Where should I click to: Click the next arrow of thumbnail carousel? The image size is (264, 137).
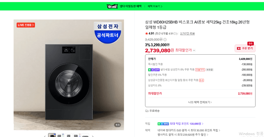tap(93, 136)
